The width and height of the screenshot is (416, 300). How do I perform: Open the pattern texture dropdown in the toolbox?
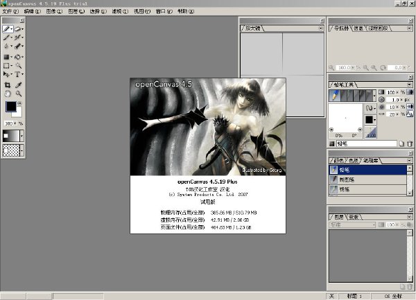tap(21, 150)
